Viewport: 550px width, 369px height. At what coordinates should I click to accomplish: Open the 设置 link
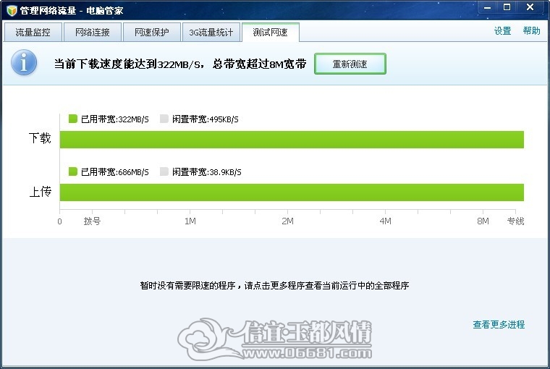[502, 31]
